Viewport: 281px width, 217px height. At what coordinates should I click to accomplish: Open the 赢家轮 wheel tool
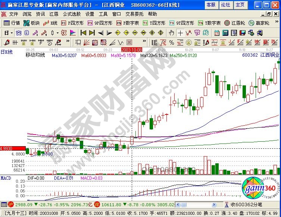pos(259,23)
